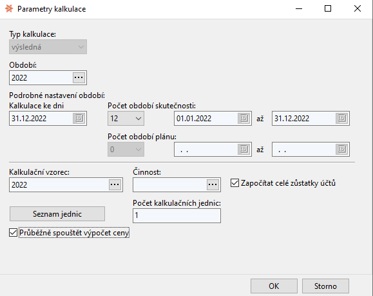The width and height of the screenshot is (373, 296).
Task: Confirm dialog with OK button
Action: (274, 286)
